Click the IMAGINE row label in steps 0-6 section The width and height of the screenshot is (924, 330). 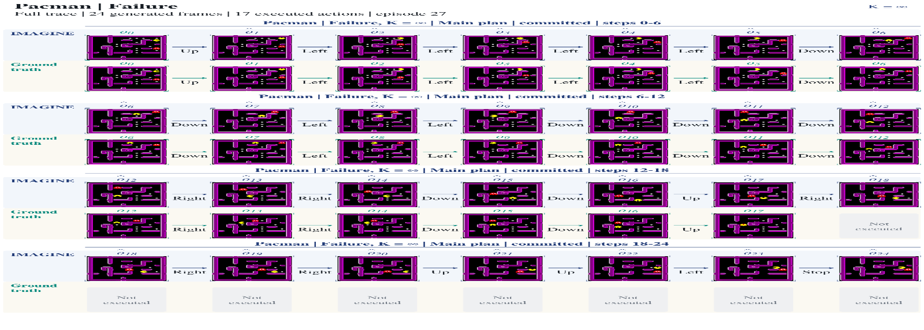[x=43, y=33]
